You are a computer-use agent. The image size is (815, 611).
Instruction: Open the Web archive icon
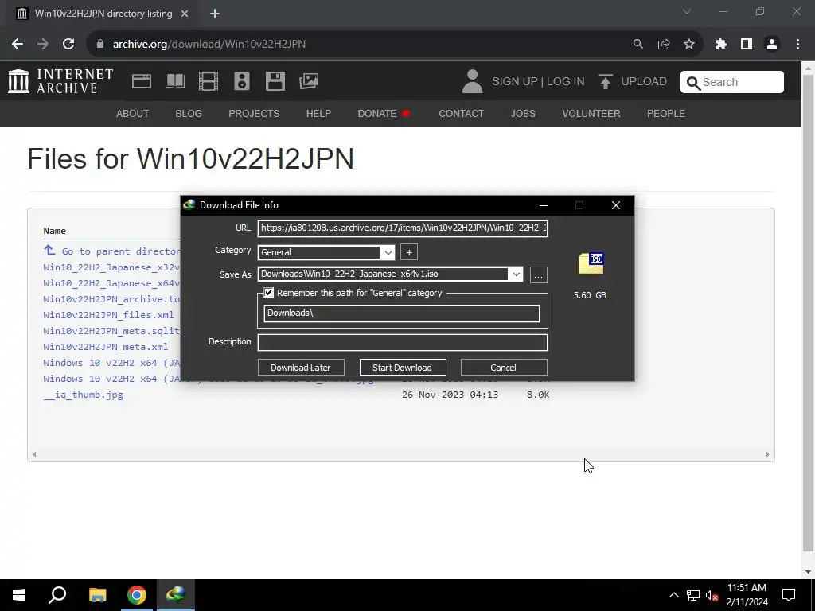[x=142, y=81]
